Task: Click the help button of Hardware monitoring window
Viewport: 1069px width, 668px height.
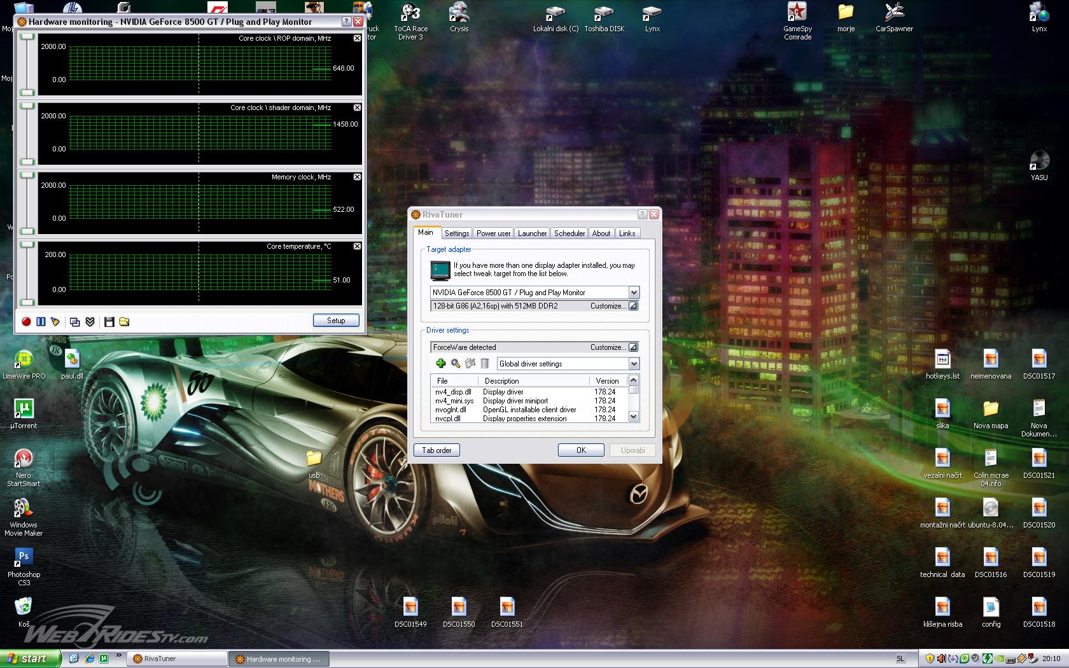Action: tap(346, 22)
